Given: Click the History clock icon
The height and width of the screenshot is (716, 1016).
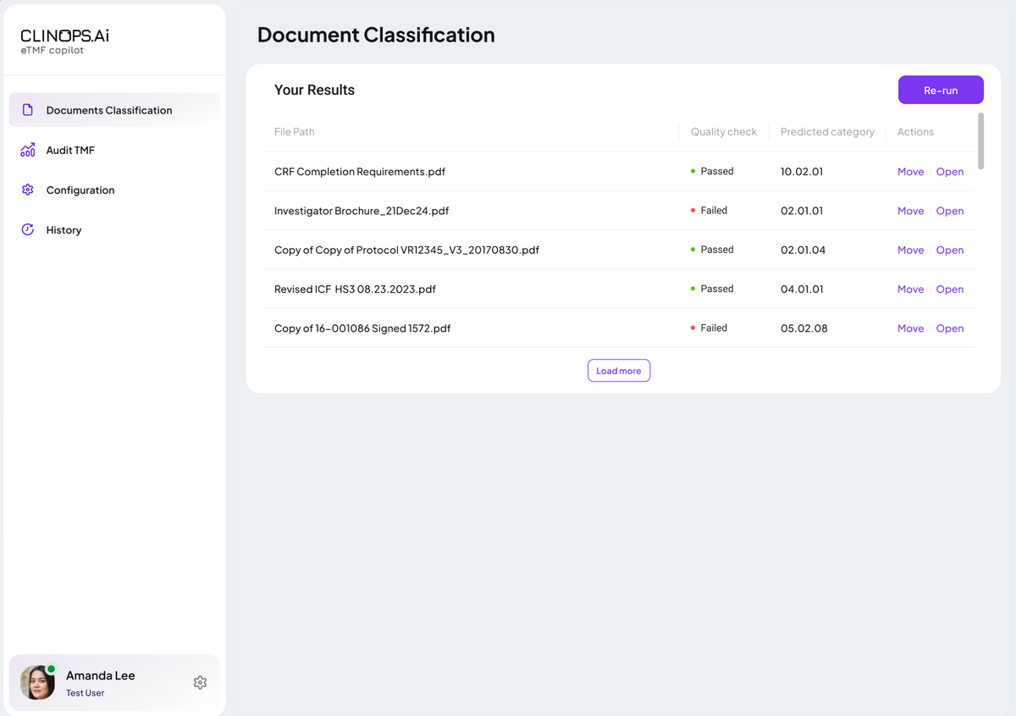Looking at the screenshot, I should click(28, 229).
